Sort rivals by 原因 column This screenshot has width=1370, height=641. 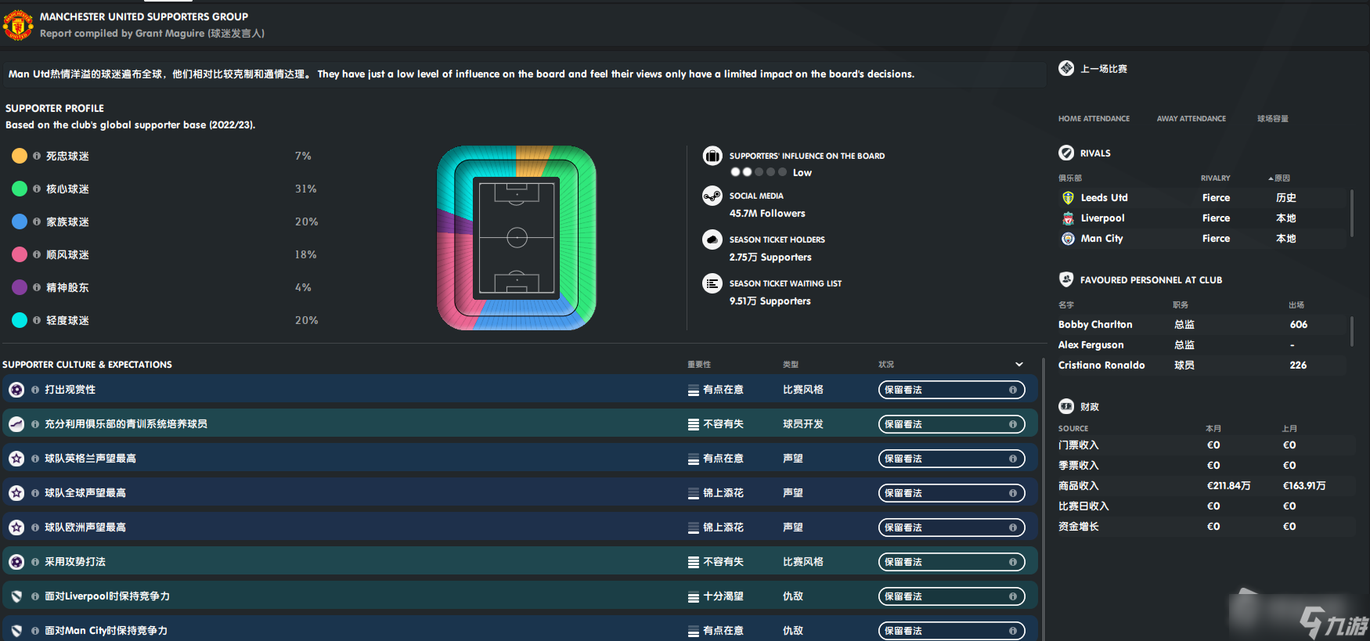pyautogui.click(x=1281, y=178)
